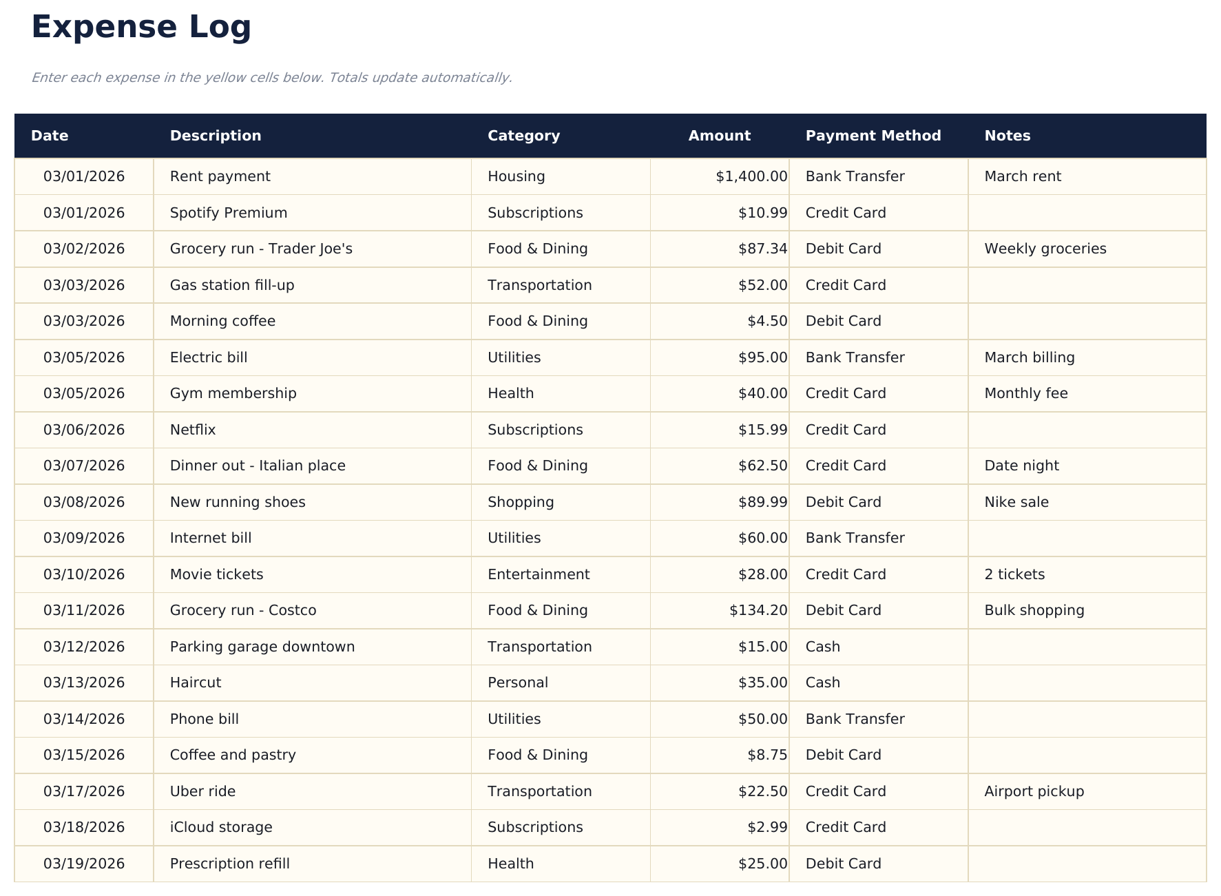Click the Notes column header

pyautogui.click(x=1007, y=136)
